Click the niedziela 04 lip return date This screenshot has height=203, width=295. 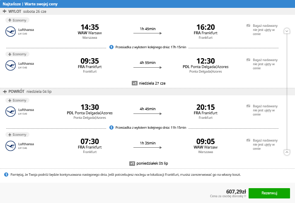click(39, 92)
